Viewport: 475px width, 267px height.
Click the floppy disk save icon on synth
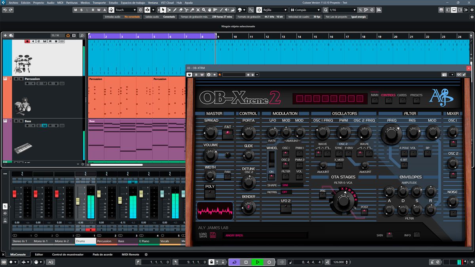pyautogui.click(x=213, y=235)
